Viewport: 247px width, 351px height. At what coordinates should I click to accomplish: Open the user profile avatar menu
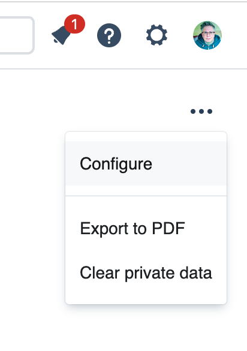pos(207,35)
